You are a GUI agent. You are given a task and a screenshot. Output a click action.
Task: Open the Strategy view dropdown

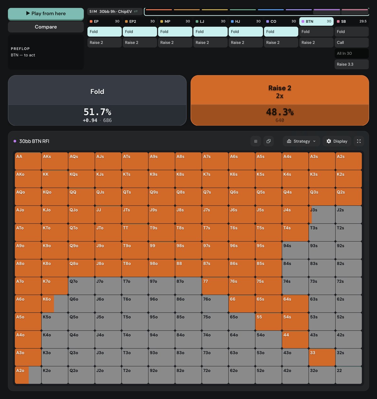301,141
